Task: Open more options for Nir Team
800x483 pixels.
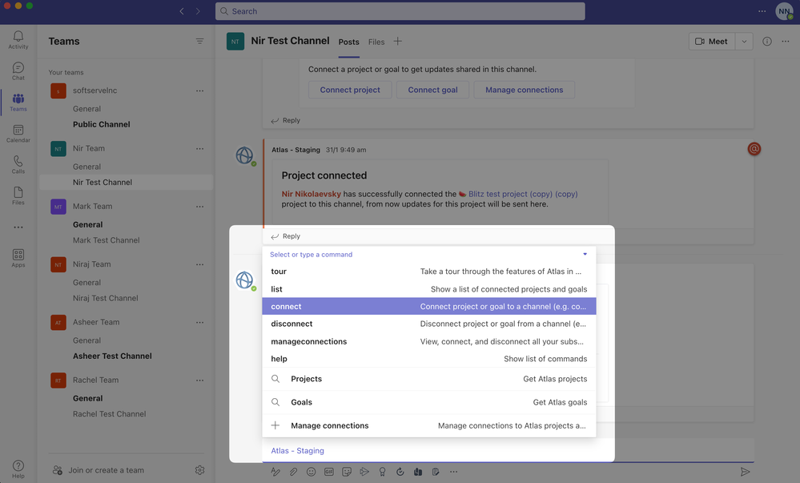Action: pos(199,148)
